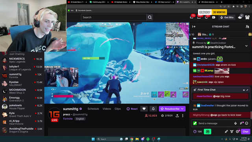Show hidden system tray icons chevron
Image resolution: width=252 pixels, height=142 pixels.
tap(222, 139)
